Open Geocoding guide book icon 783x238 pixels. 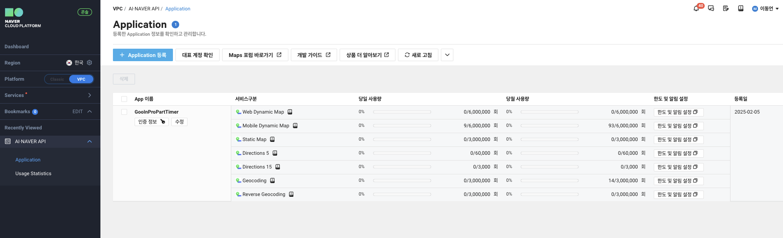[273, 181]
